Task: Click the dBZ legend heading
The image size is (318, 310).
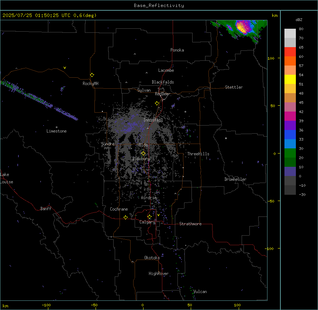Action: [x=299, y=20]
